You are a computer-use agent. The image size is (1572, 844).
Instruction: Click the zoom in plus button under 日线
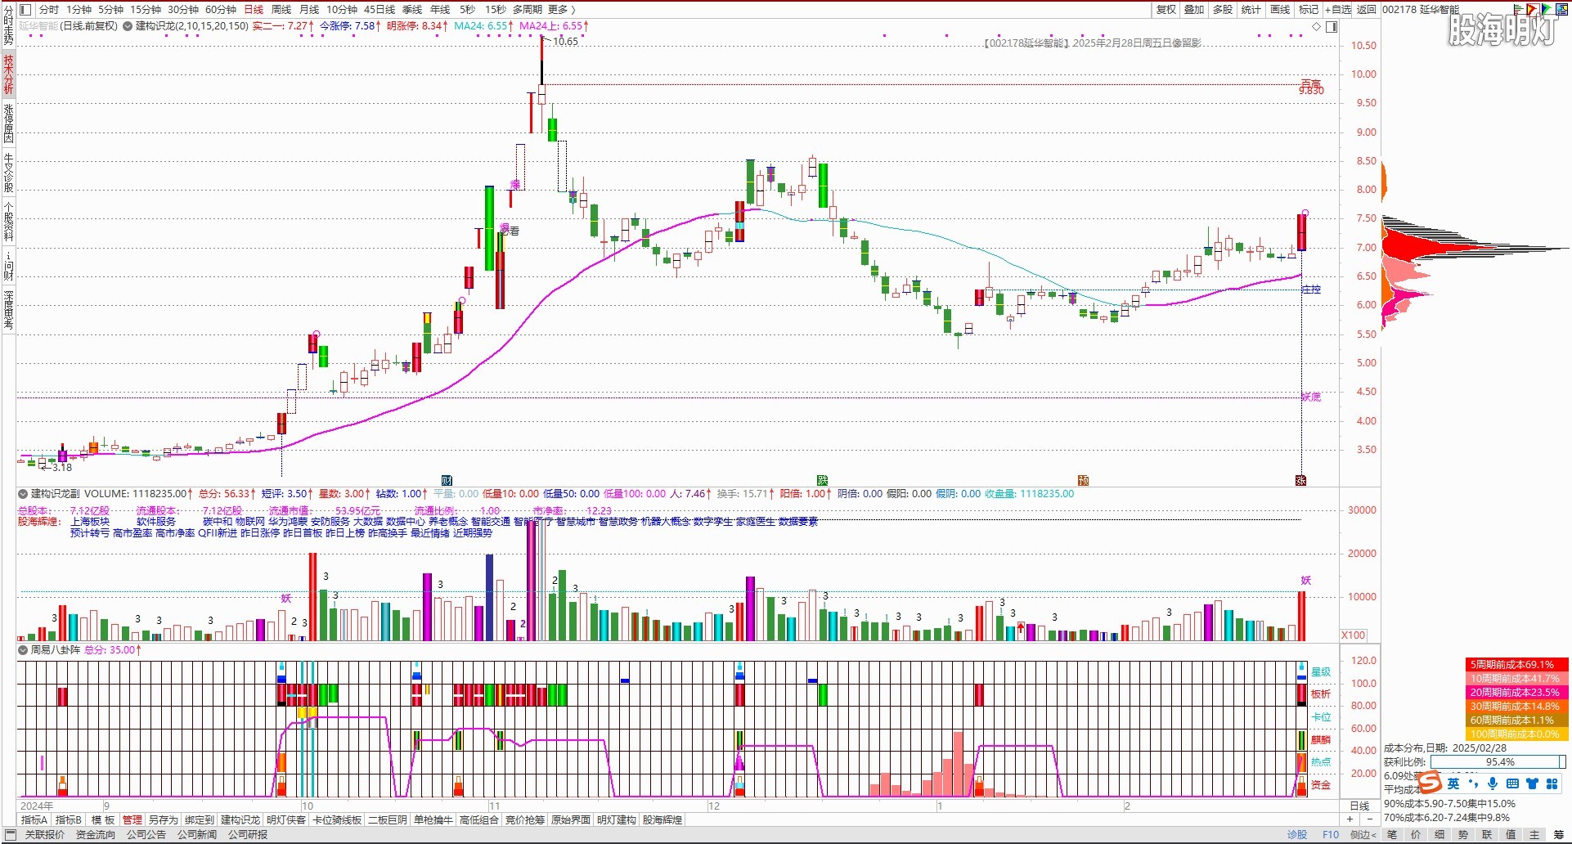[x=1350, y=819]
